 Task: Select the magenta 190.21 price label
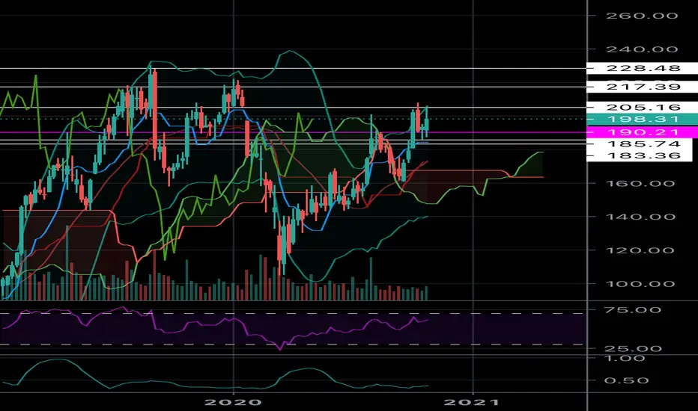(643, 132)
